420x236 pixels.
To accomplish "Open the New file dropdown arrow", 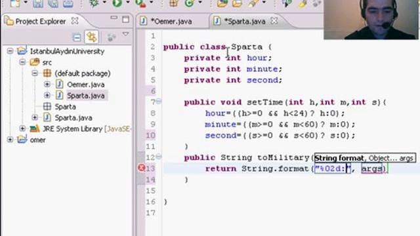I will tap(26, 3).
